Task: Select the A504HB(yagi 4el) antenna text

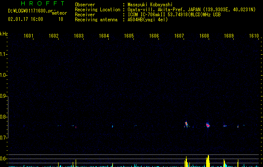Action: click(148, 20)
